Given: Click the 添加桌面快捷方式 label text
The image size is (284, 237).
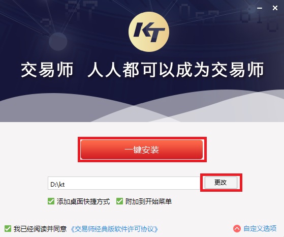Looking at the screenshot, I should [83, 201].
